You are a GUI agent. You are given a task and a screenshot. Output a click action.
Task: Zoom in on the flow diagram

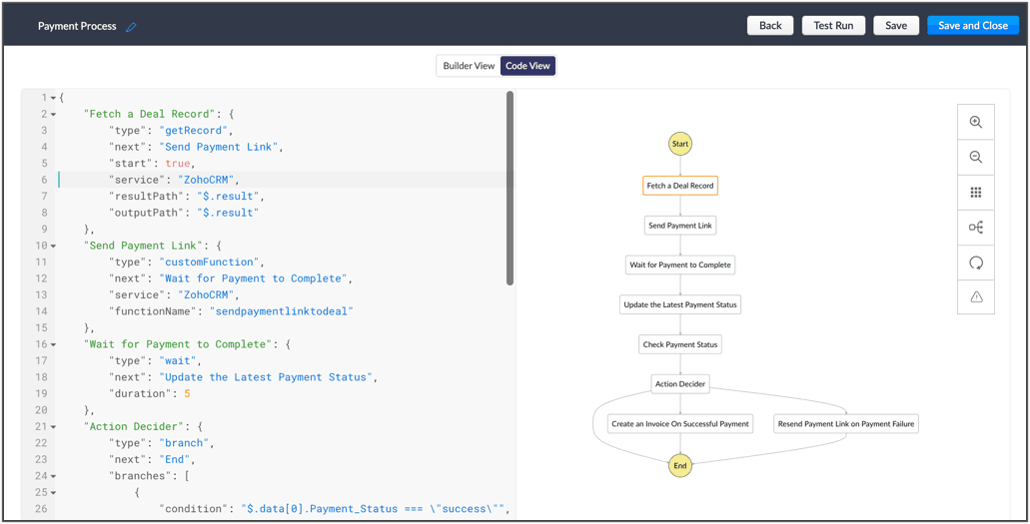tap(976, 122)
